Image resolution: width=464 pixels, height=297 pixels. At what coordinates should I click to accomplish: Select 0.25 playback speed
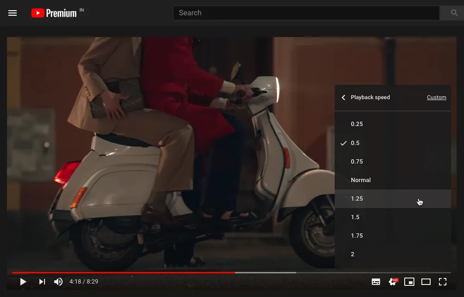pos(357,124)
